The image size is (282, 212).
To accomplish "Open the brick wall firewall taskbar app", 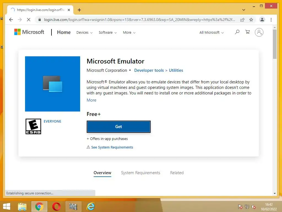I will (73, 206).
